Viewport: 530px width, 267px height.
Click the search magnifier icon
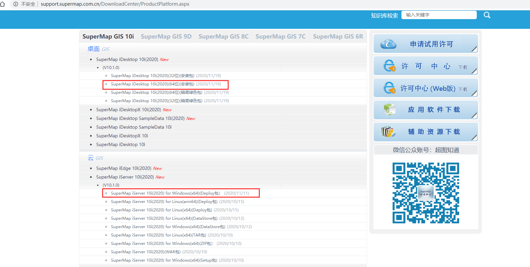[487, 15]
